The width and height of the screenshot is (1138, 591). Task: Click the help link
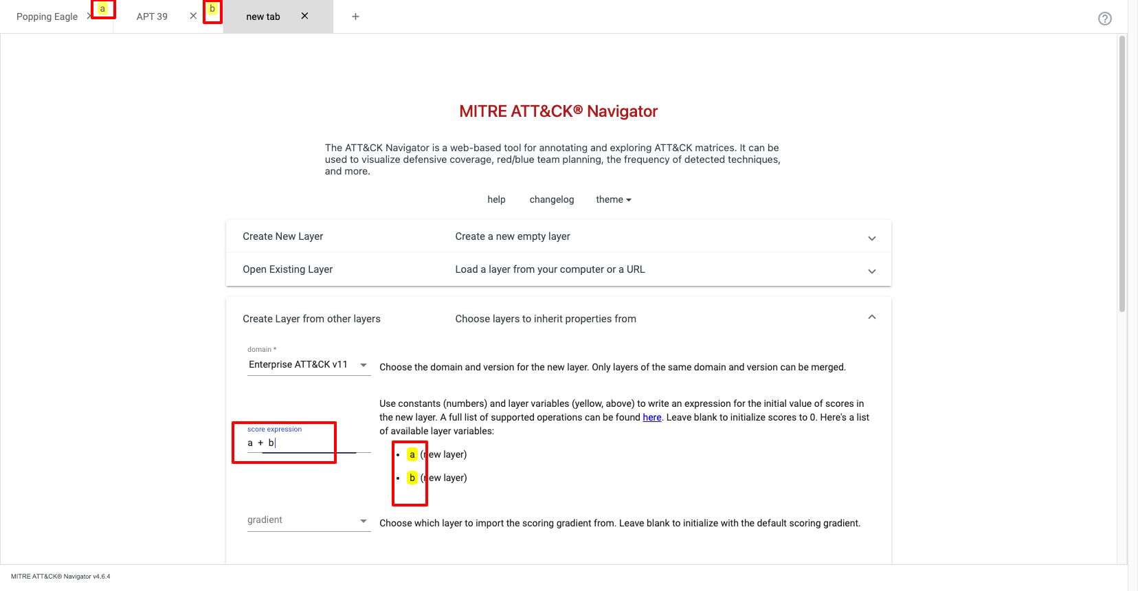click(496, 199)
